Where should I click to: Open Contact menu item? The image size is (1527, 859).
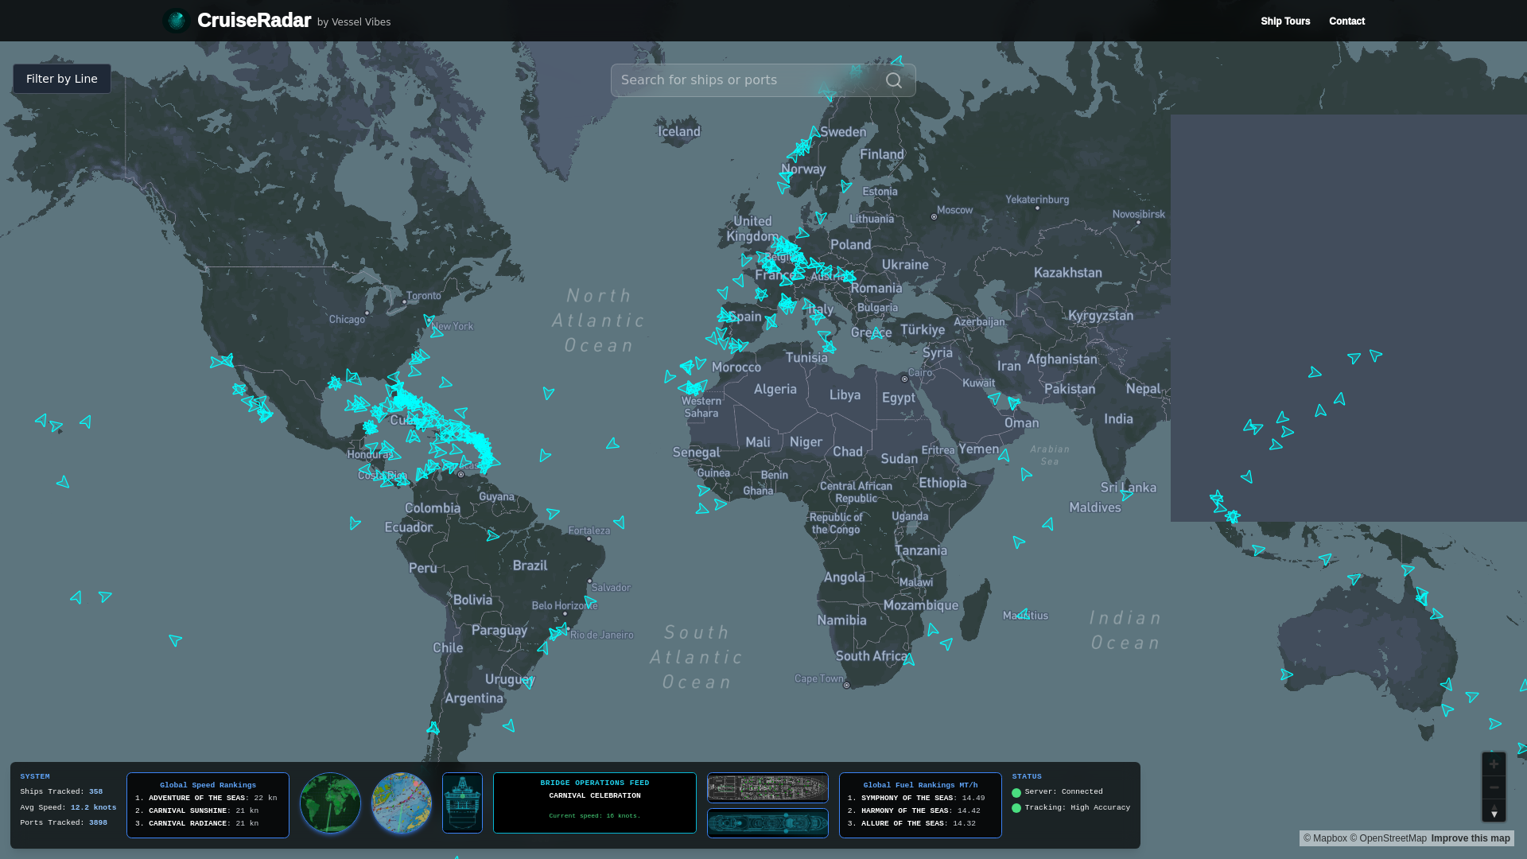[x=1346, y=21]
